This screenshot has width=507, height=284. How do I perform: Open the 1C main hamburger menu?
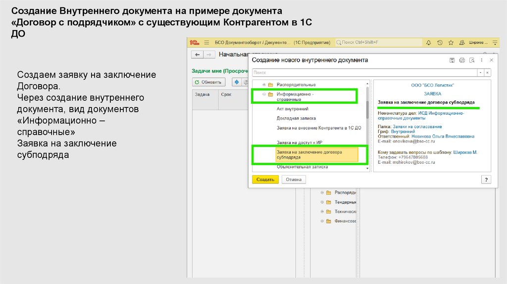[206, 43]
